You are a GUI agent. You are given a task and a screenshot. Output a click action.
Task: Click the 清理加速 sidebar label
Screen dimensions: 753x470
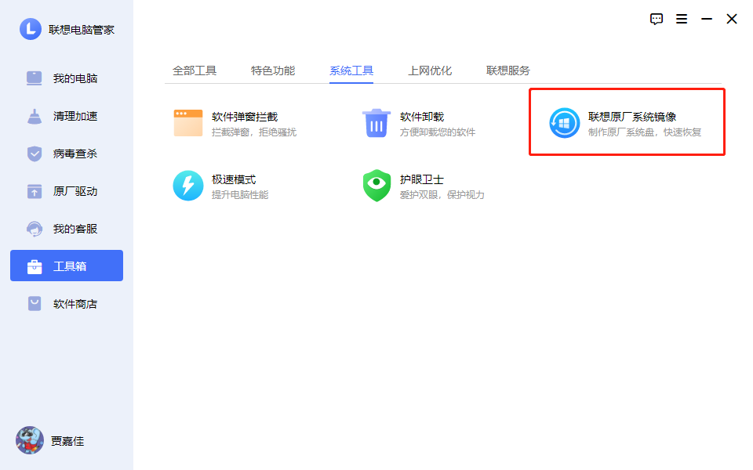(75, 116)
